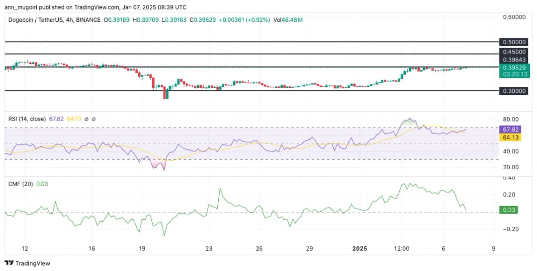Click the green 0.03 CMF axis label
The image size is (537, 271).
(510, 210)
